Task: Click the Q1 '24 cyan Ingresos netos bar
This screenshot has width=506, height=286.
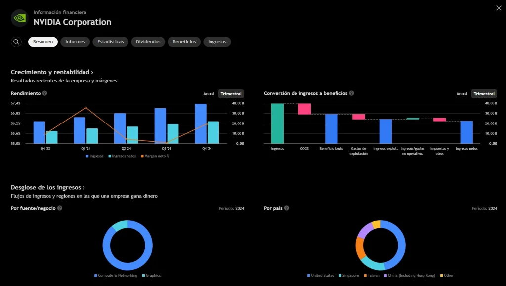Action: pos(92,136)
